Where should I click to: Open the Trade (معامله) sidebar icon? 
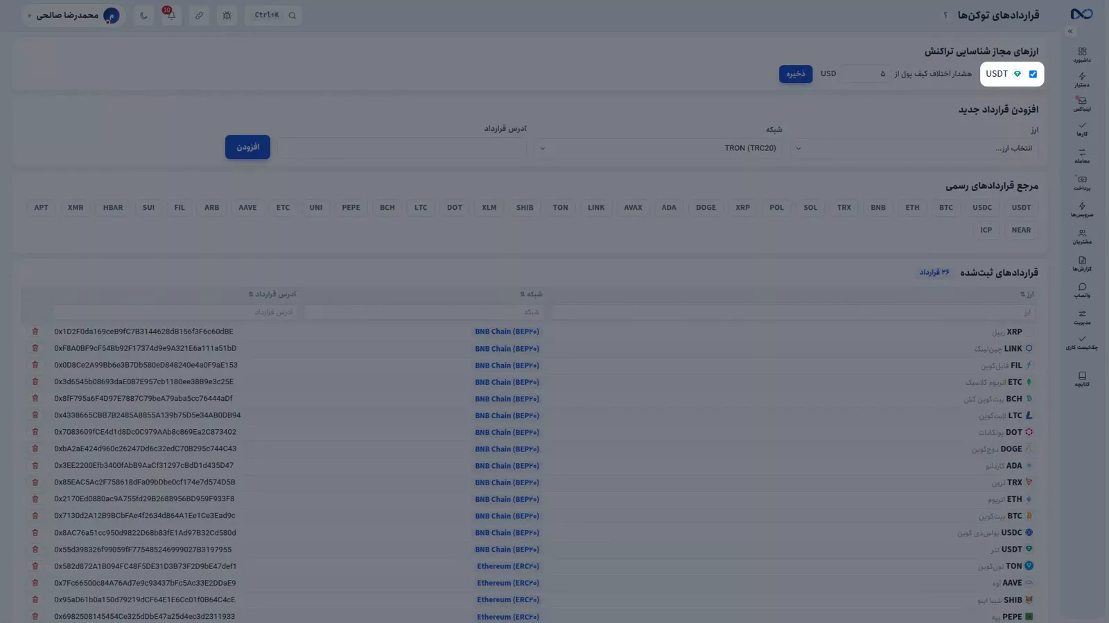(1082, 156)
